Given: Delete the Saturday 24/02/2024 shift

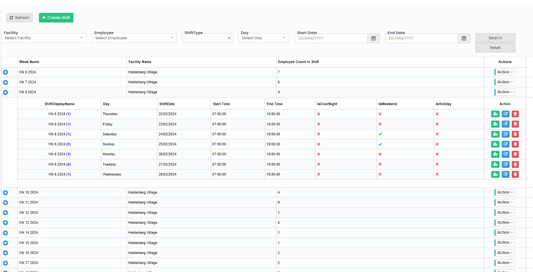Looking at the screenshot, I should coord(515,134).
